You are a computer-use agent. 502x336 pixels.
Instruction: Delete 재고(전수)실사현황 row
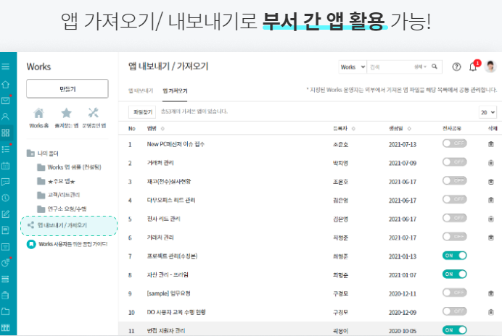491,182
